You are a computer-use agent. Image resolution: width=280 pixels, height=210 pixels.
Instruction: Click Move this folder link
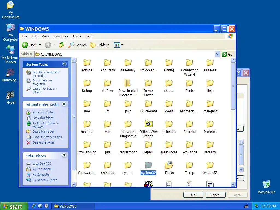[x=43, y=112]
